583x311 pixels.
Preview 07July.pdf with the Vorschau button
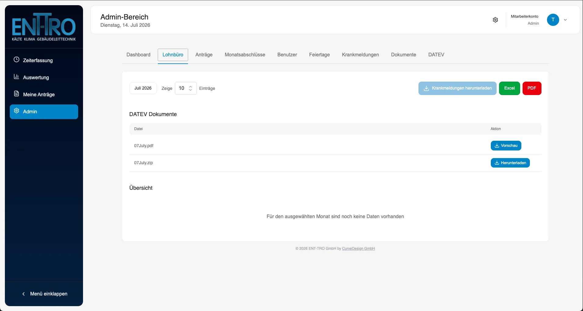tap(506, 146)
